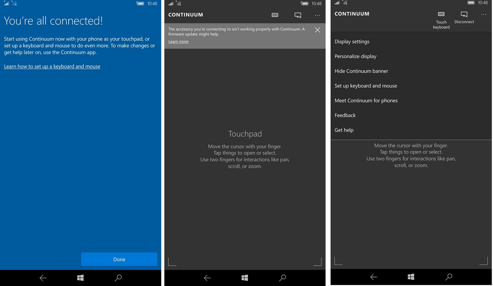
Task: Tap back arrow on the middle touchpad screen
Action: (x=207, y=278)
